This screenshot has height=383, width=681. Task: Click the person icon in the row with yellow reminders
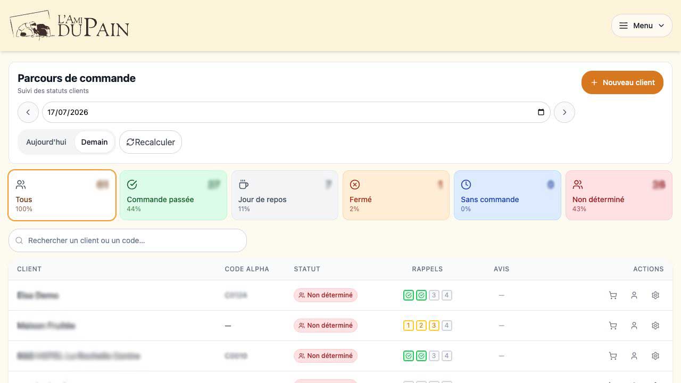pos(634,326)
